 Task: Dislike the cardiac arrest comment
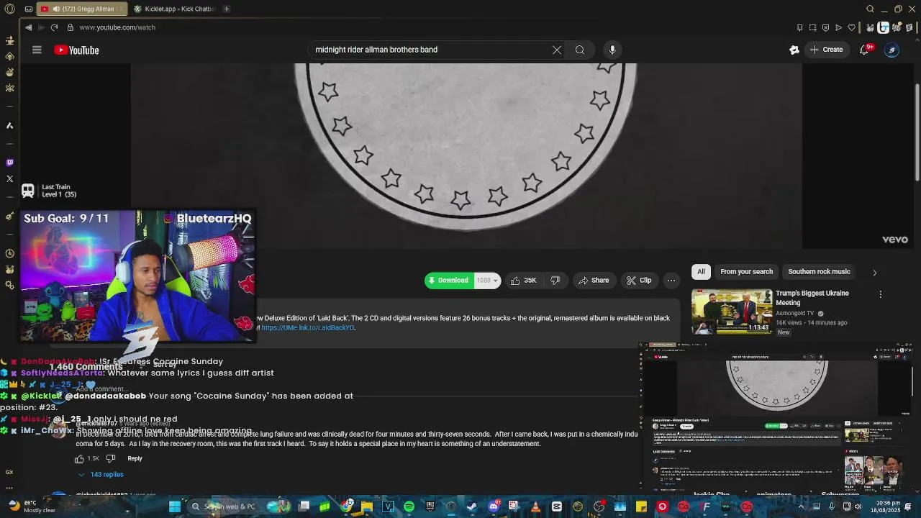tap(110, 458)
